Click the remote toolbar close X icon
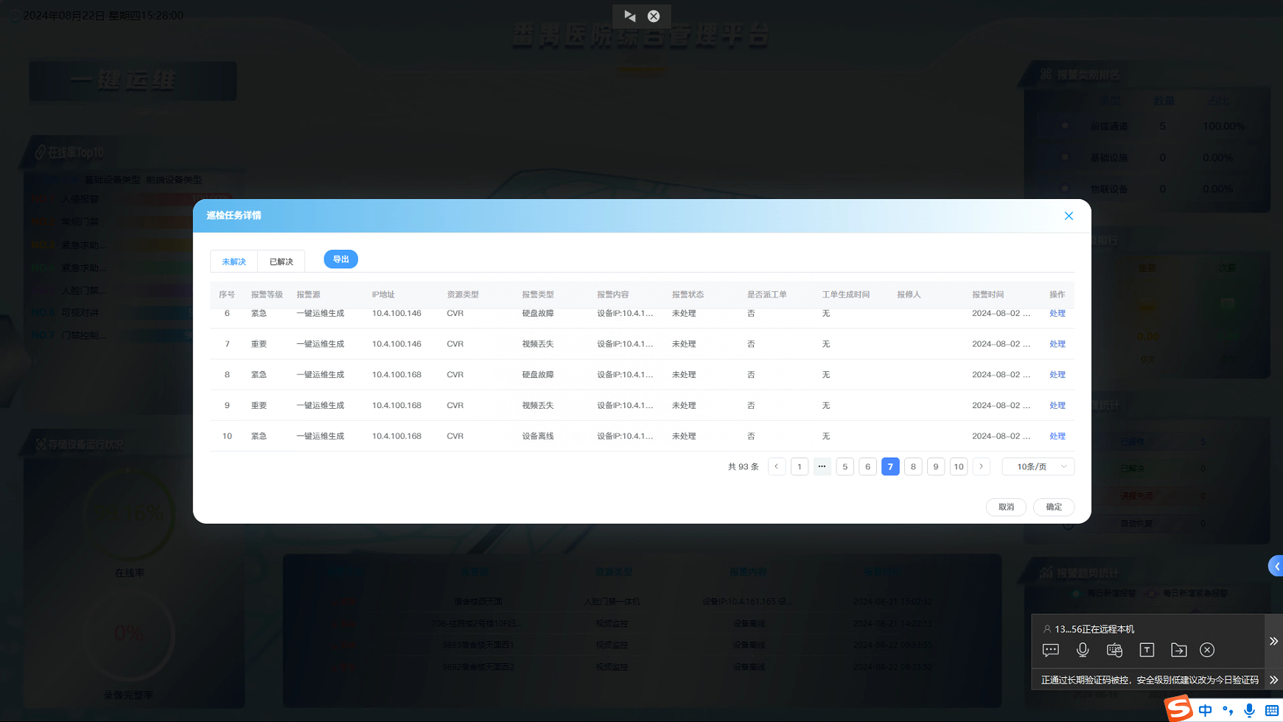This screenshot has width=1283, height=722. point(654,16)
